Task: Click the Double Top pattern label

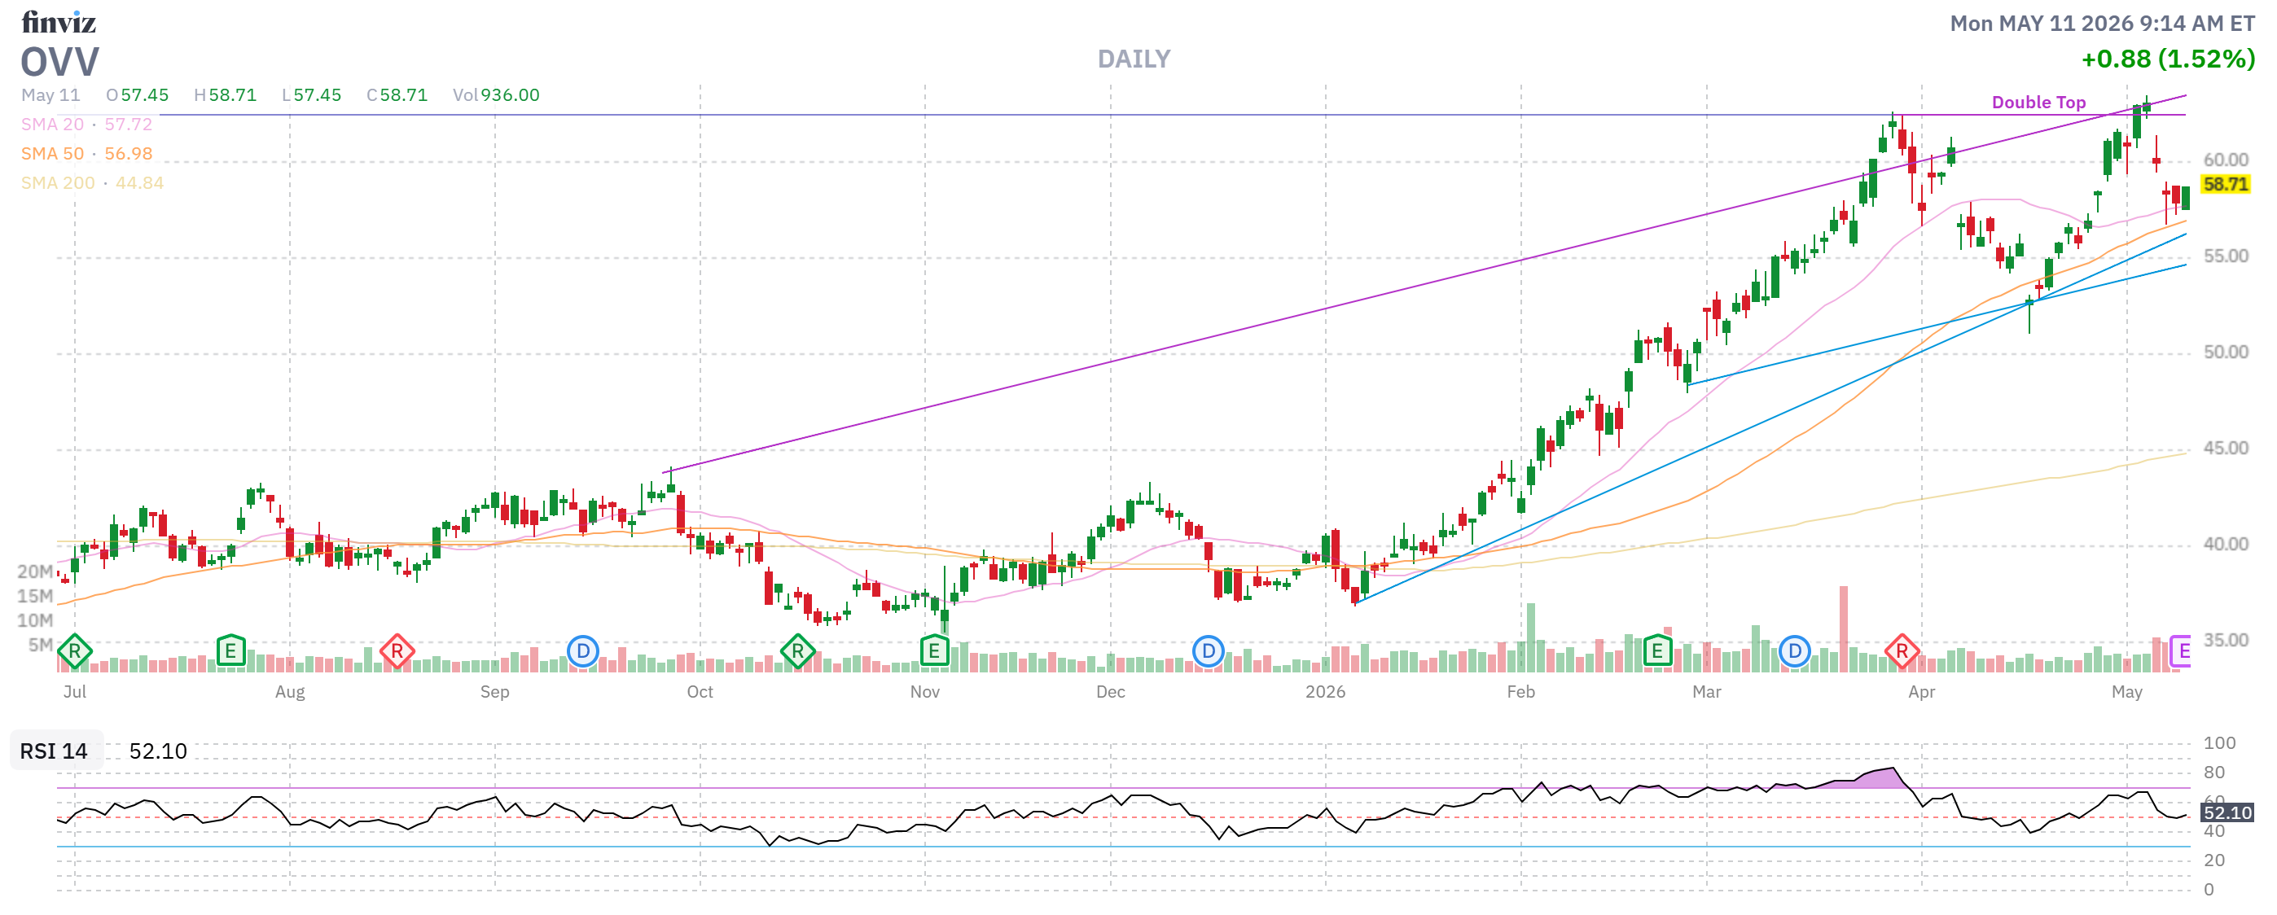Action: tap(2038, 103)
